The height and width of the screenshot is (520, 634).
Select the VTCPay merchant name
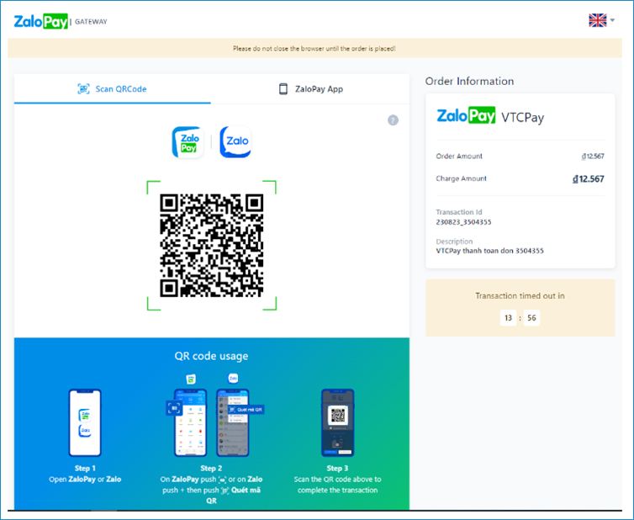point(523,117)
